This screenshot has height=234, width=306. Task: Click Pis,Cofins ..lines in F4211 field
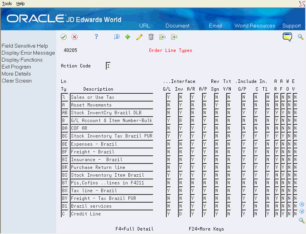[112, 183]
